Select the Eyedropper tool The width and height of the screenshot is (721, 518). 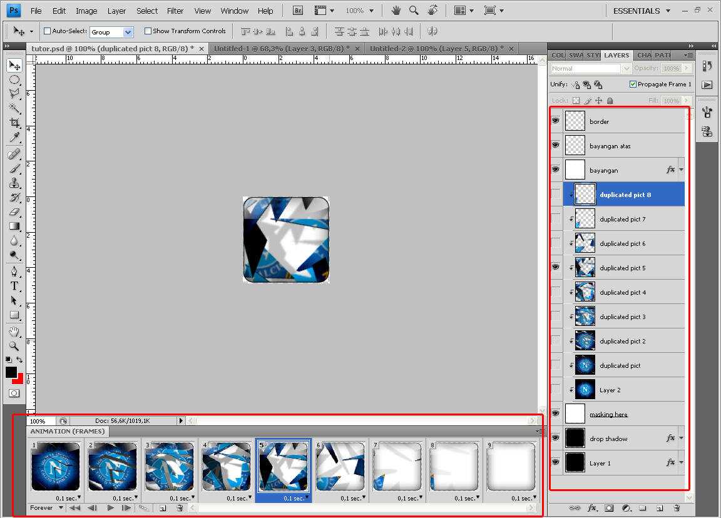tap(14, 137)
